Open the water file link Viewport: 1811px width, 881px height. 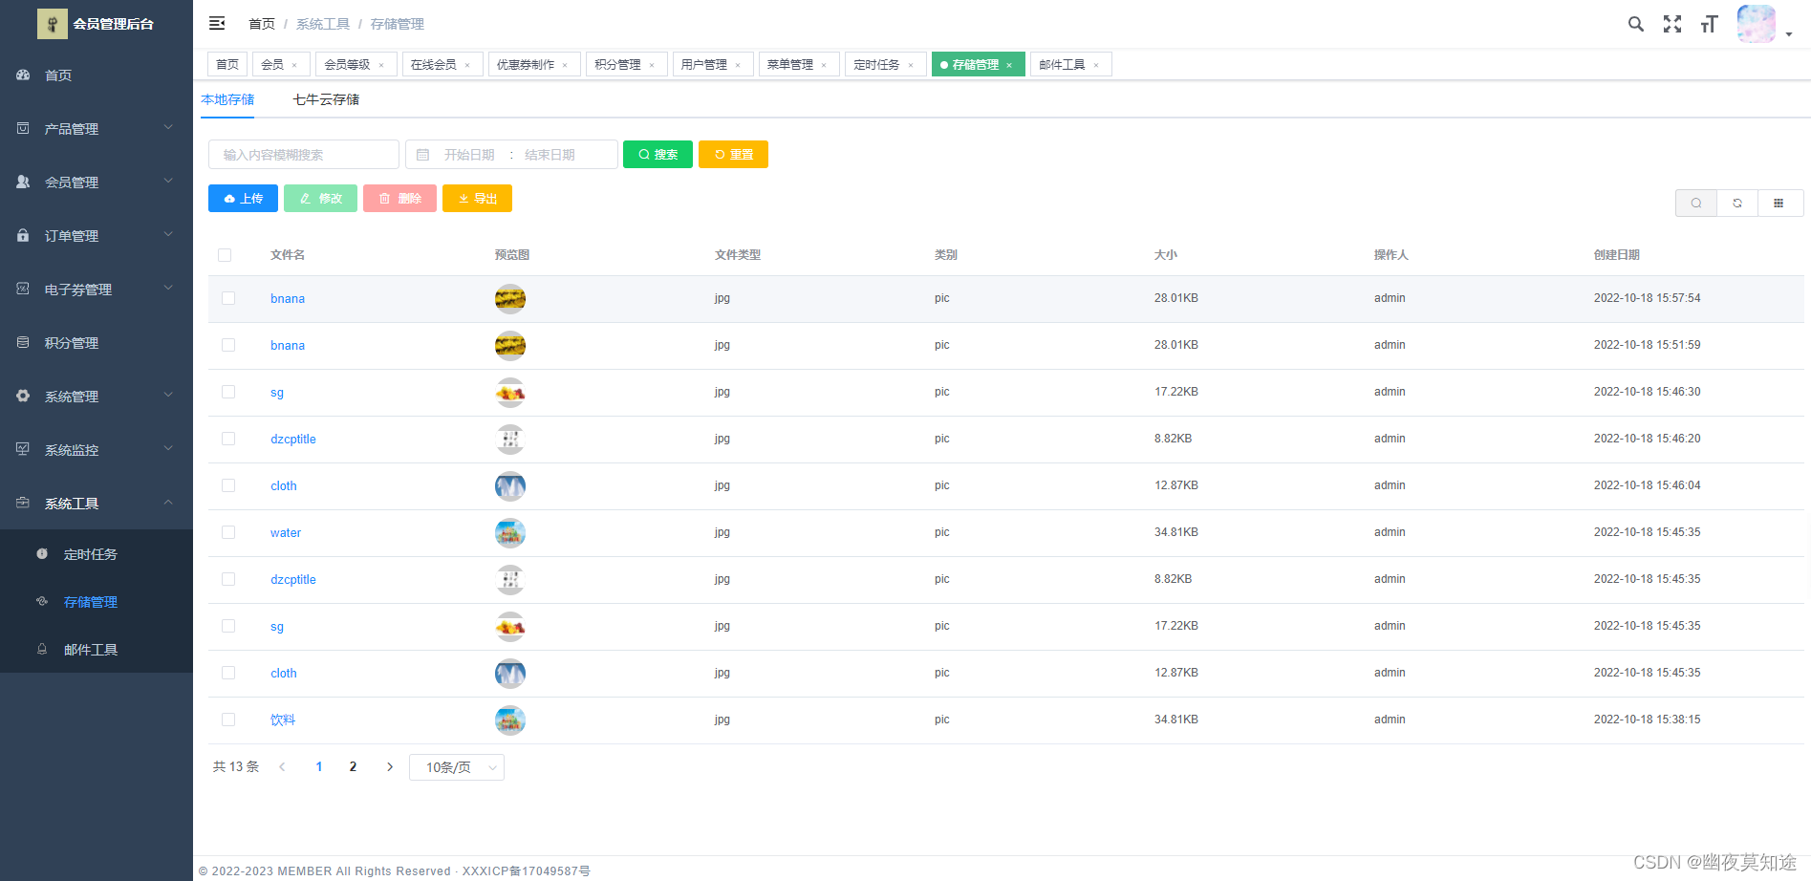286,533
